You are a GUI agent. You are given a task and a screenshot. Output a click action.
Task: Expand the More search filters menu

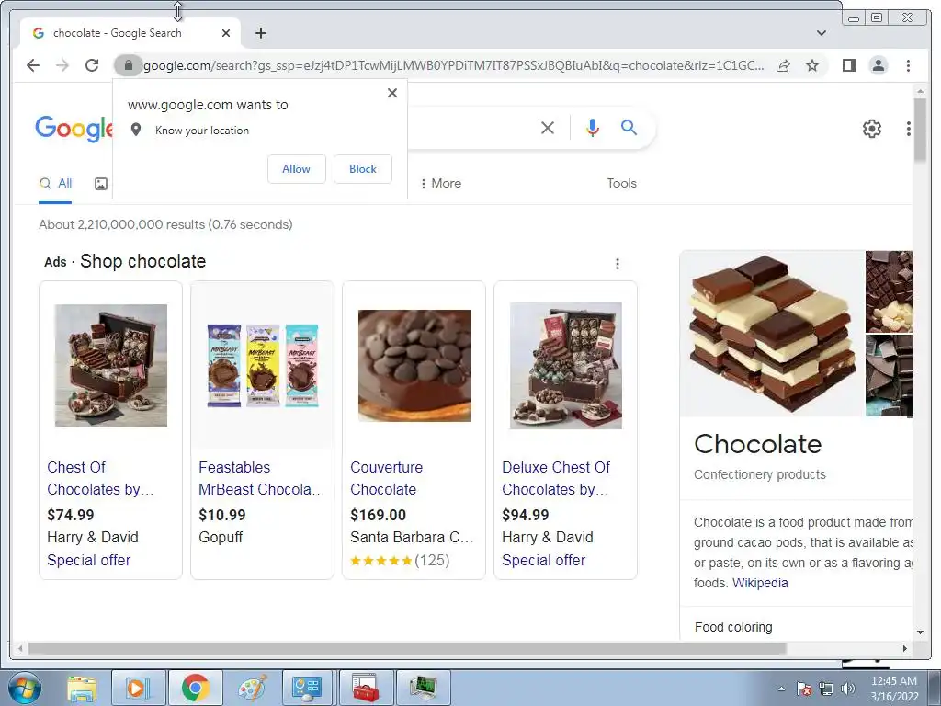[441, 183]
